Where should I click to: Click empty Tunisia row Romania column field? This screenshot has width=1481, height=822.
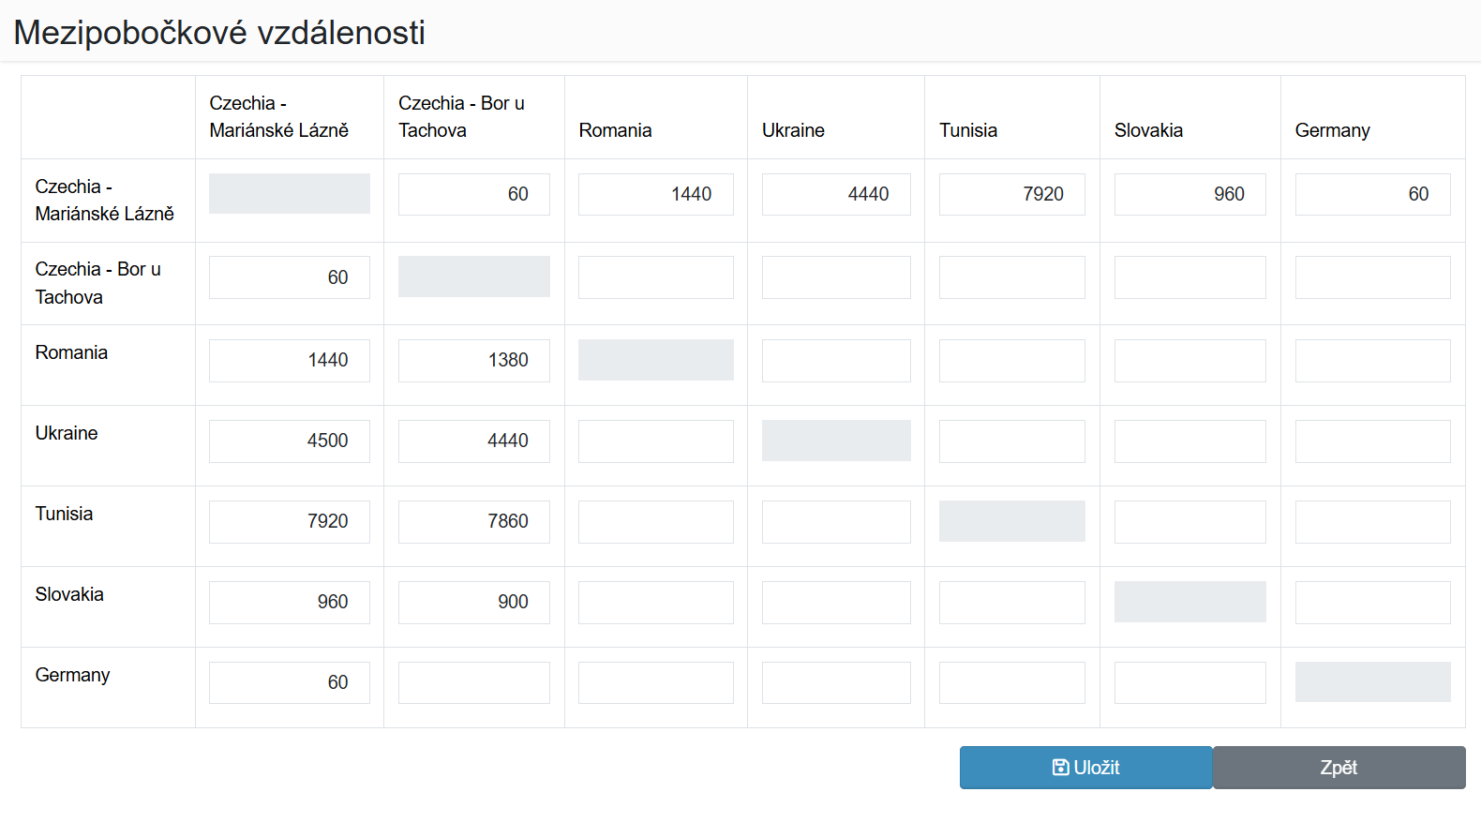[656, 522]
